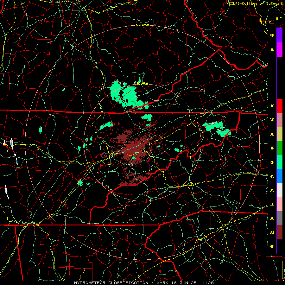Click the ND black legend swatch
This screenshot has height=285, width=285.
(x=280, y=246)
